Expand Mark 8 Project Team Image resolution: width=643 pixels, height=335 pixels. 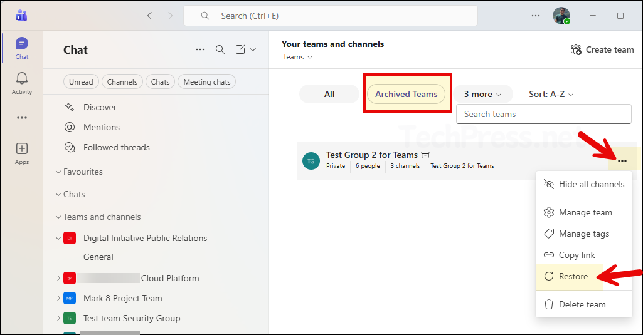[58, 298]
